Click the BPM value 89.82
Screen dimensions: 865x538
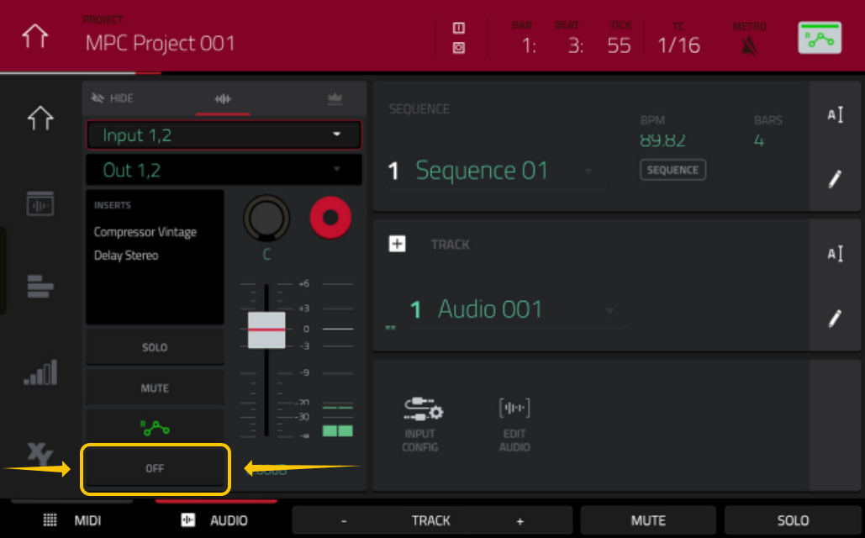point(662,140)
